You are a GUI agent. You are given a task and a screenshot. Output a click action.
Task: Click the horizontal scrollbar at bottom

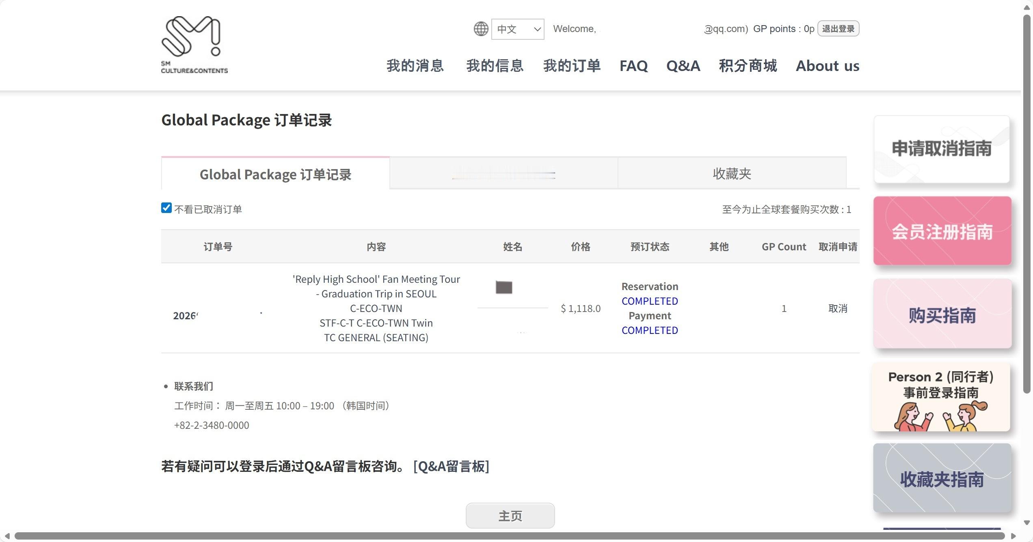pyautogui.click(x=510, y=536)
